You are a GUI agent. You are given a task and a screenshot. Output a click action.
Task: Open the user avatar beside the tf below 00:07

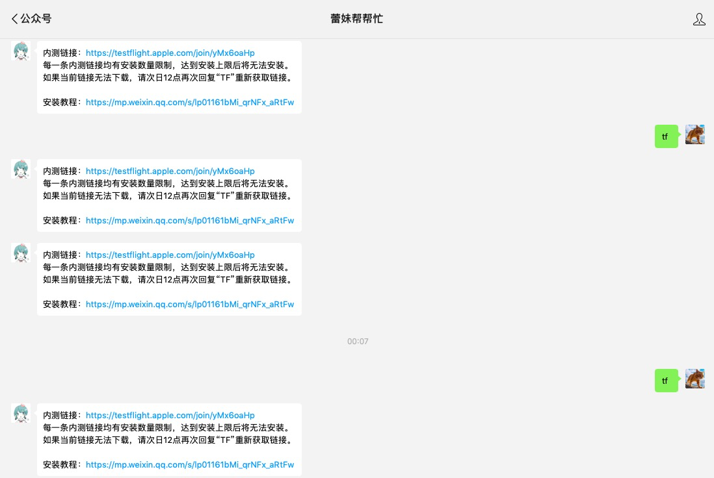coord(695,379)
